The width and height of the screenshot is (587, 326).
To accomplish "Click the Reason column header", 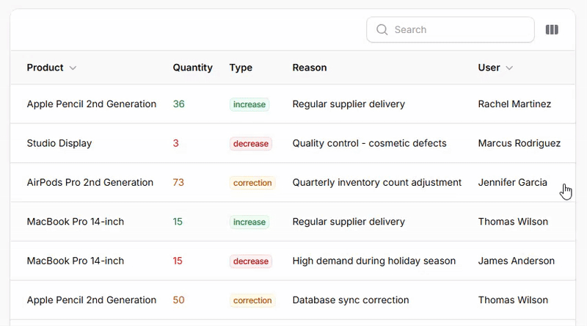I will pyautogui.click(x=310, y=68).
